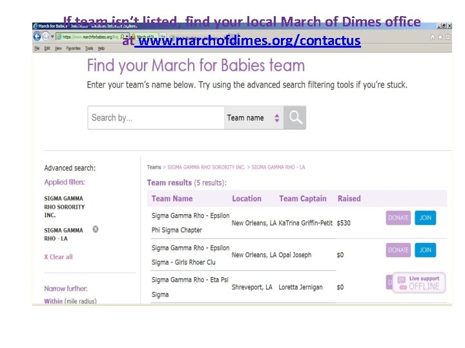
Task: Click the Search by text field
Action: pyautogui.click(x=156, y=118)
